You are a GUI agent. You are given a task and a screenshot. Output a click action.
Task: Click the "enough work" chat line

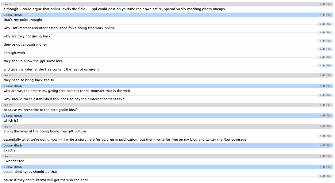click(x=14, y=53)
